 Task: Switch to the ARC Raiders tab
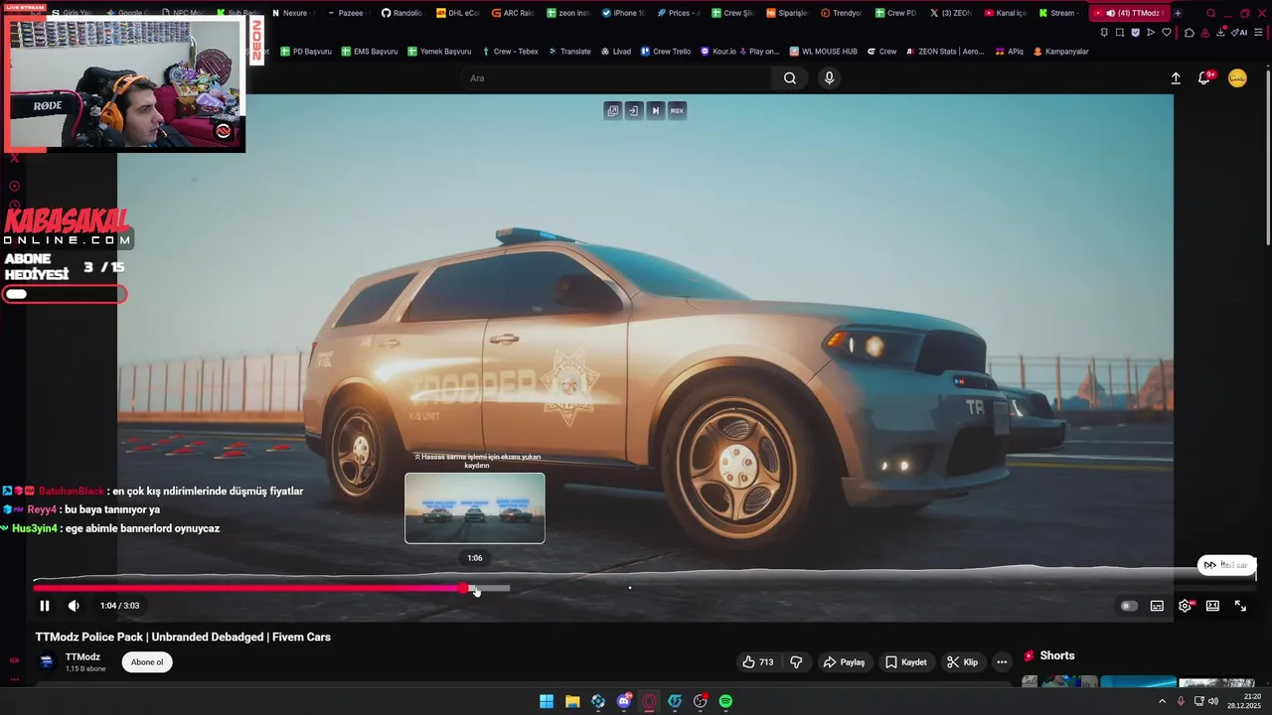[512, 13]
